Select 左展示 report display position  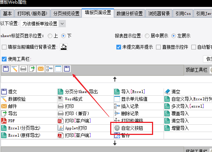pyautogui.click(x=173, y=36)
